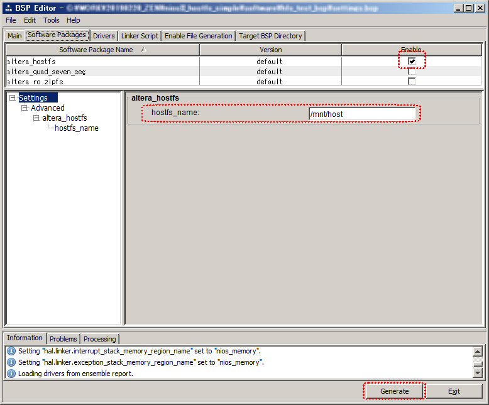Click the Enable column header
This screenshot has height=405, width=489.
click(x=411, y=50)
